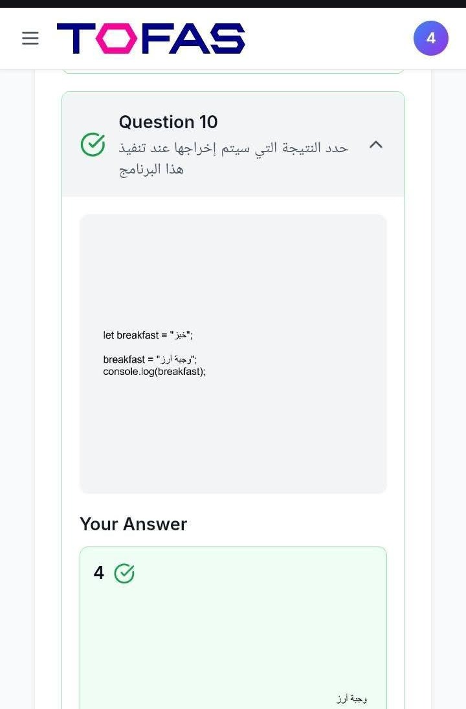This screenshot has width=466, height=709.
Task: Click the answer text 'وجبة أرز'
Action: pos(351,699)
